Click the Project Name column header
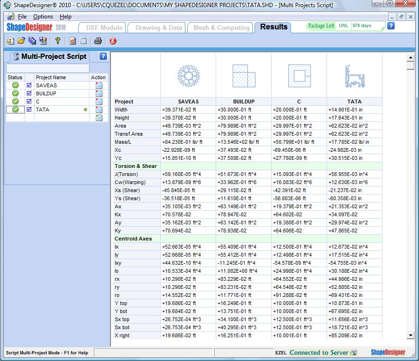This screenshot has width=419, height=361. [x=62, y=77]
